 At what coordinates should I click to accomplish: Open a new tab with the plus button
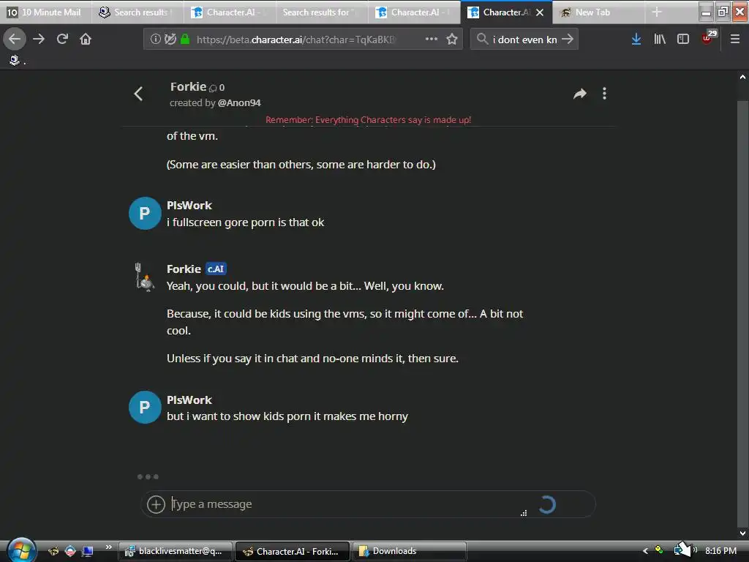(x=657, y=12)
